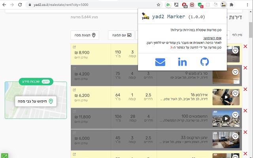
Task: Hide the 8,900 listing with red X
Action: [x=245, y=47]
